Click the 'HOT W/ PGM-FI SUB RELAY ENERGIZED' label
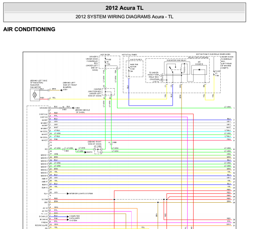The height and width of the screenshot is (229, 267). [213, 54]
